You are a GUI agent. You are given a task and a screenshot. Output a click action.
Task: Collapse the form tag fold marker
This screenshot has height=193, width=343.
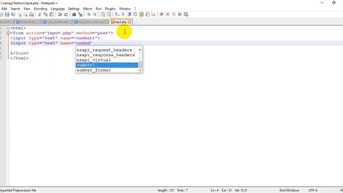coord(8,33)
